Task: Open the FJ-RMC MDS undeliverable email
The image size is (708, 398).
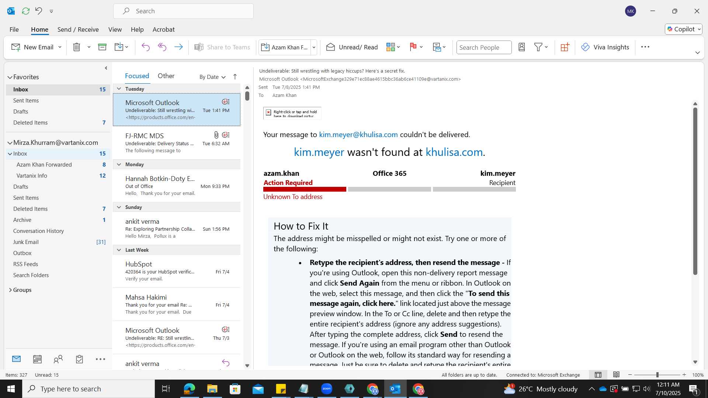Action: coord(177,143)
